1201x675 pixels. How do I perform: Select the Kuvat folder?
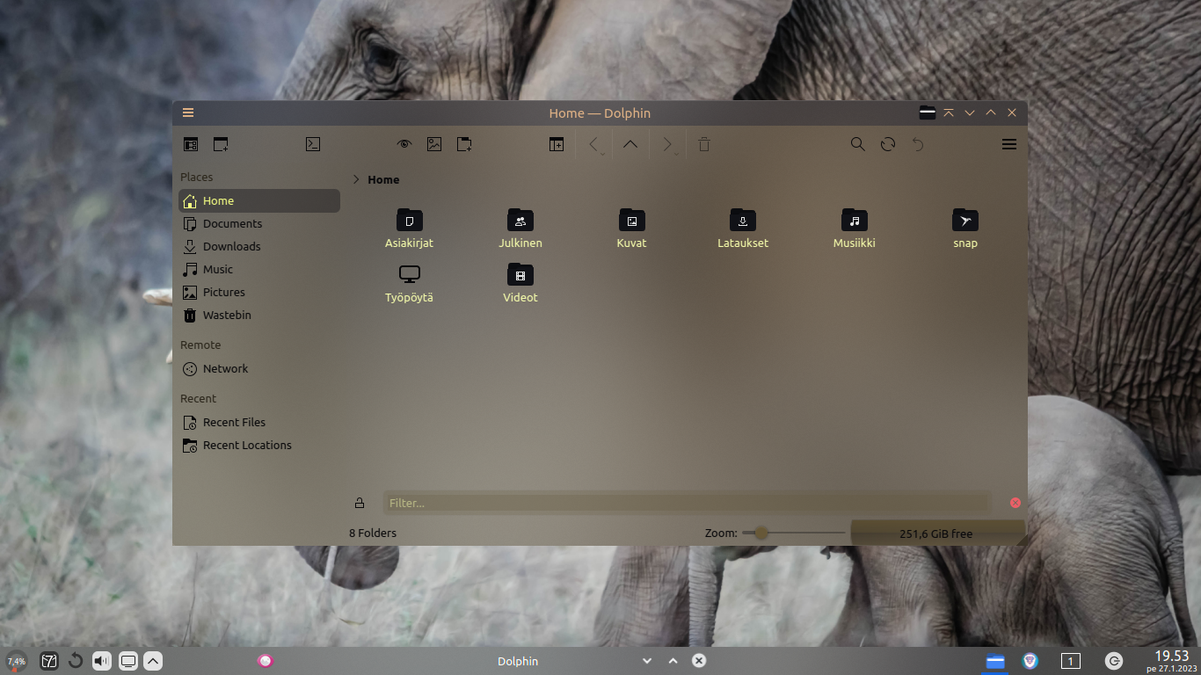631,229
